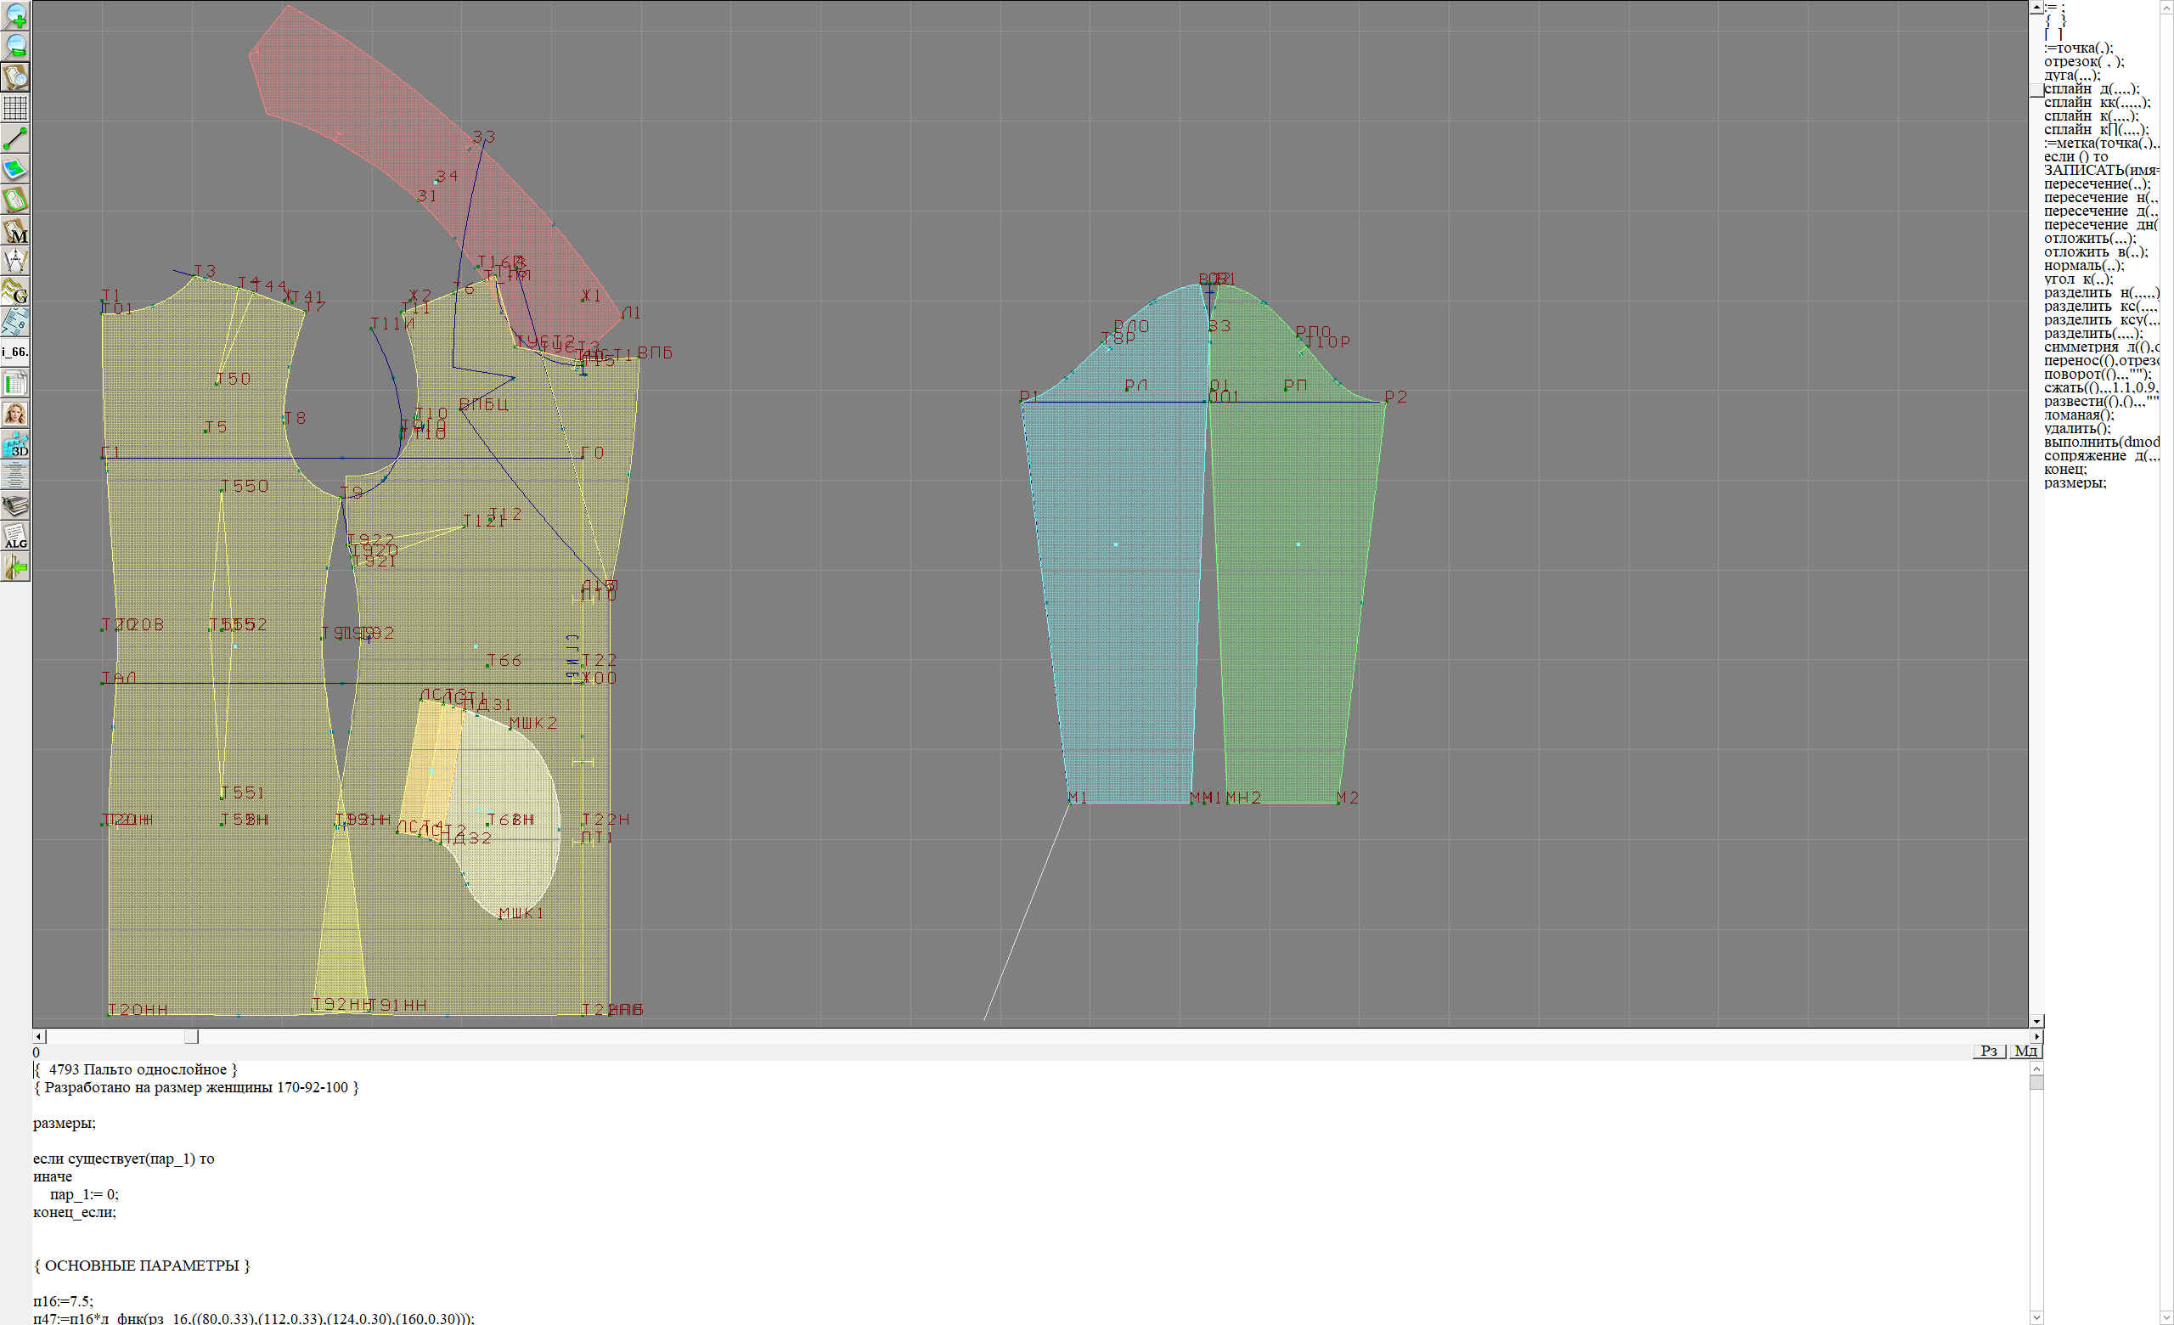Image resolution: width=2174 pixels, height=1325 pixels.
Task: Click the zoom in magnifier icon
Action: coord(15,15)
